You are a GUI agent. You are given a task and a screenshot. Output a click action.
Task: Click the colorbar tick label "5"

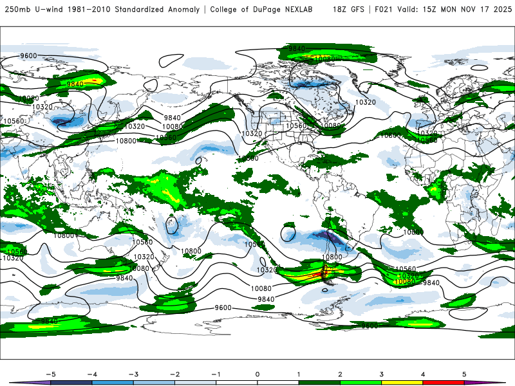464,374
